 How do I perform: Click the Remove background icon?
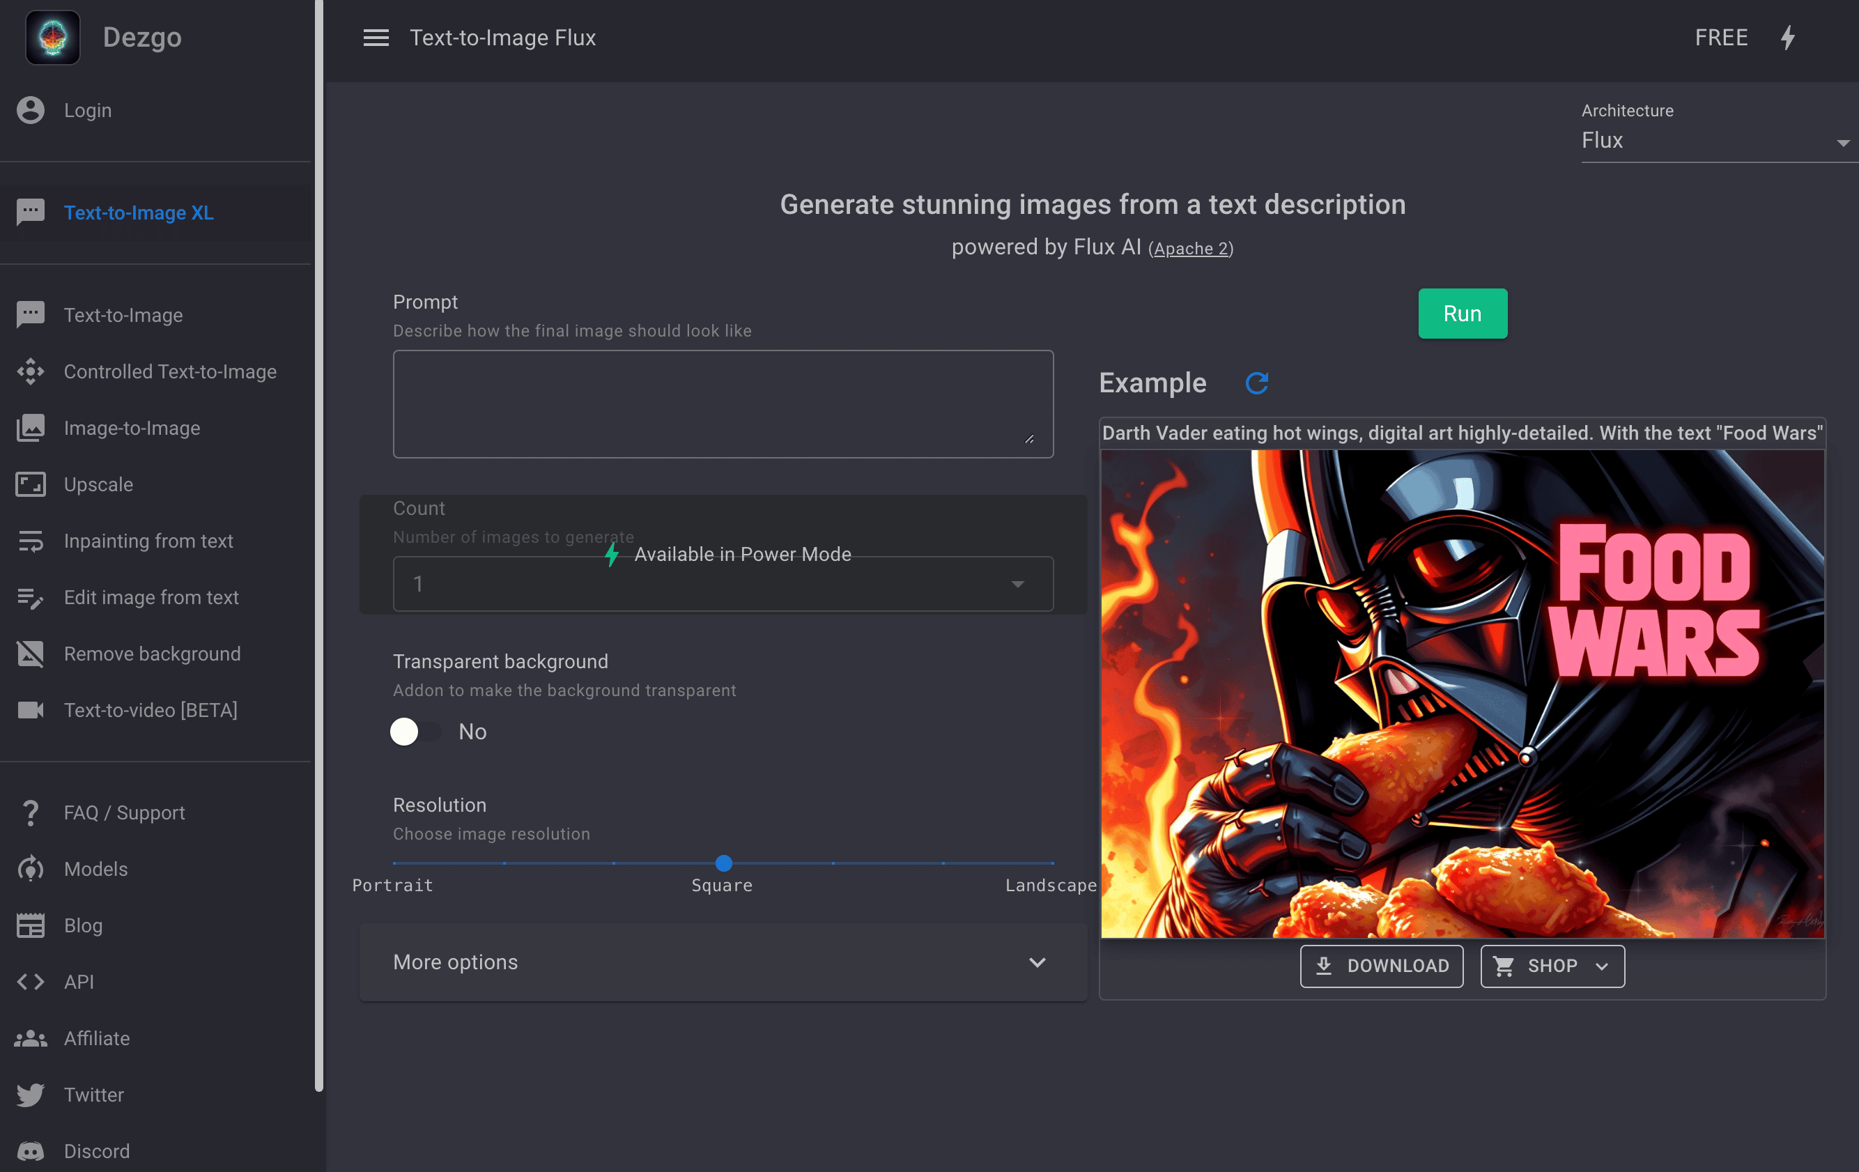pyautogui.click(x=30, y=653)
